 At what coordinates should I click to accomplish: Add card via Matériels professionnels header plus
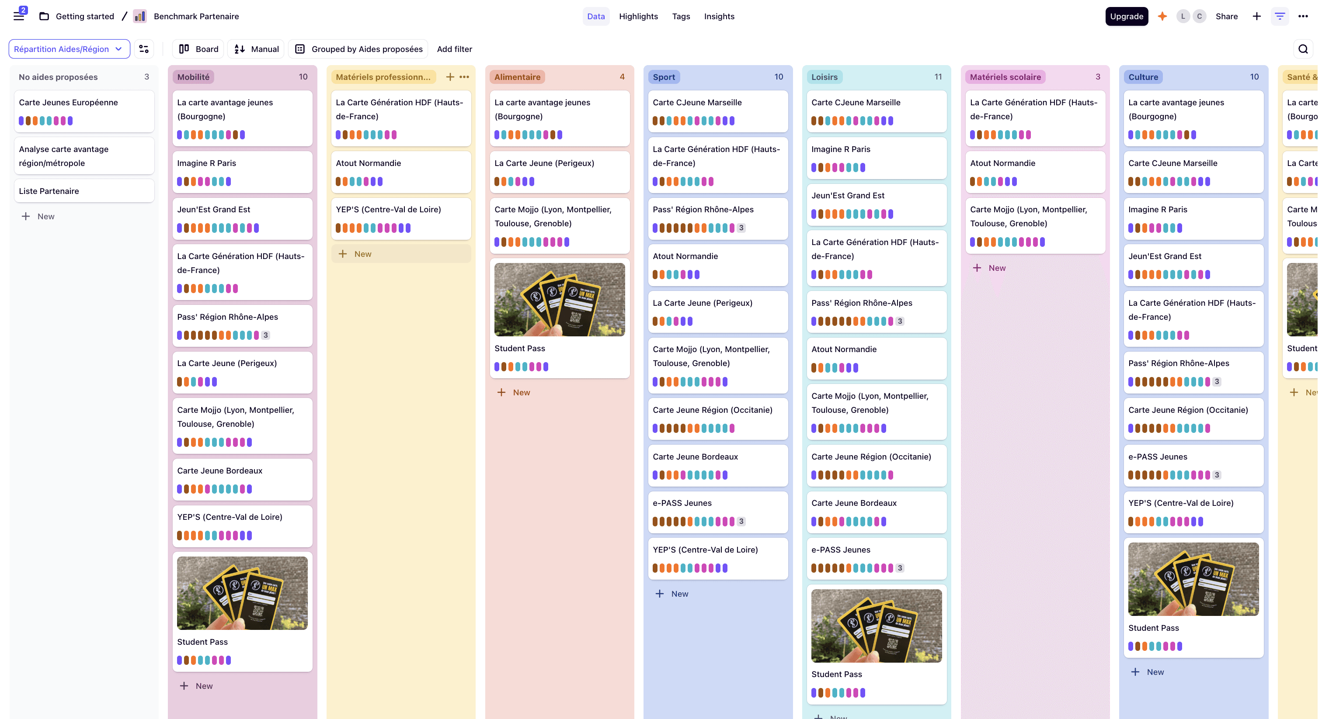450,77
